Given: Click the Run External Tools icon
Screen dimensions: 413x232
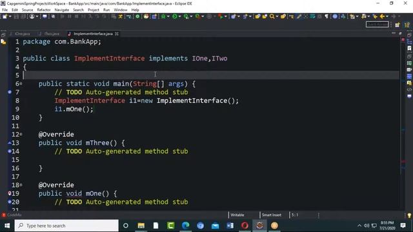Looking at the screenshot, I should point(197,17).
